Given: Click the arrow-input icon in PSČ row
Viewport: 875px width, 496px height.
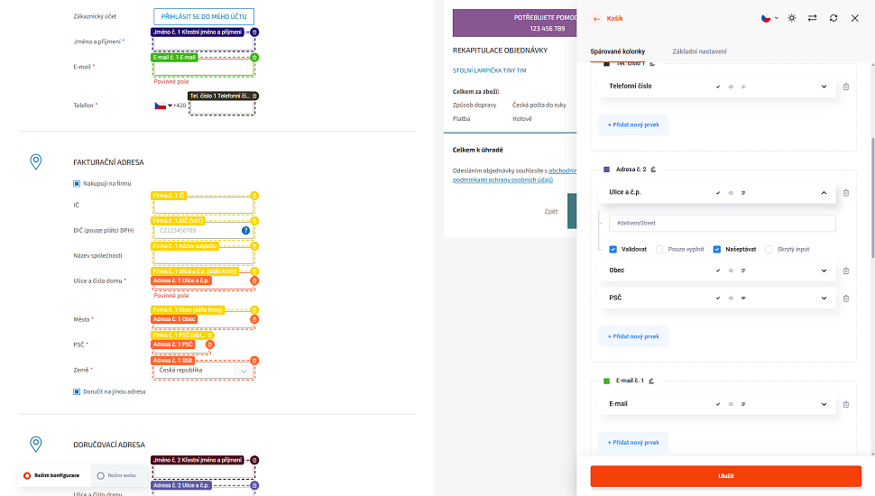Looking at the screenshot, I should coord(731,298).
